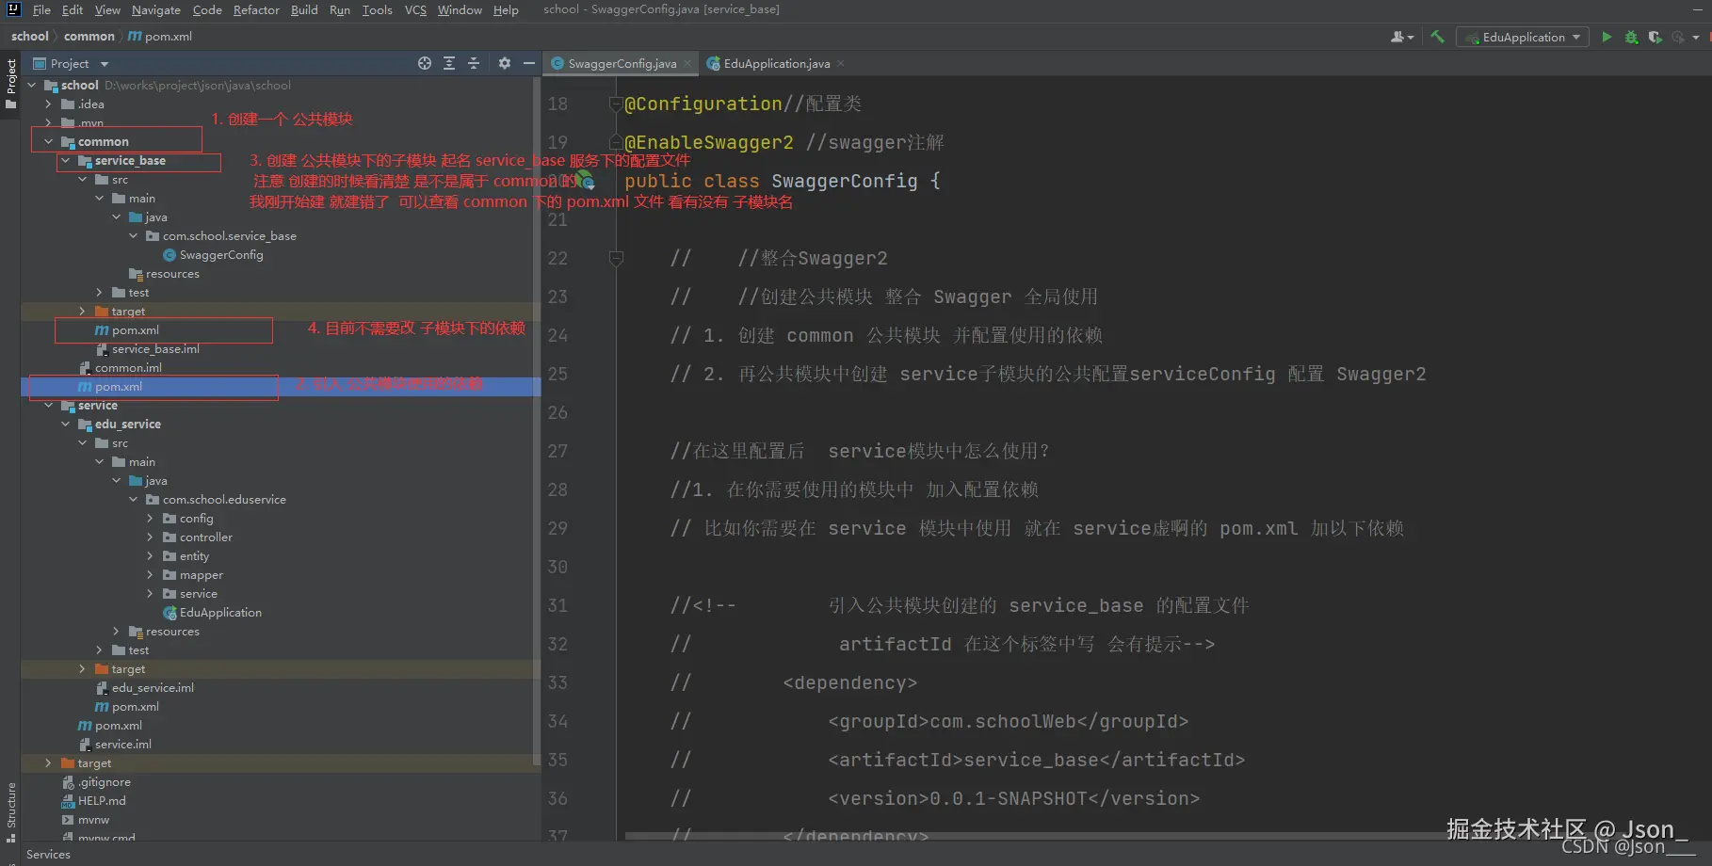Select pom.xml beside edu_service.iml
Screen dimensions: 1712x866
pyautogui.click(x=127, y=707)
